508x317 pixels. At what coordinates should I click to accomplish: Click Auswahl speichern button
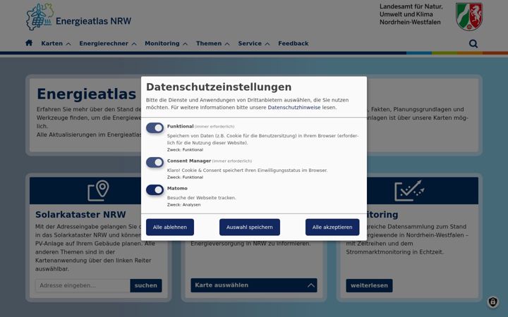pos(250,227)
